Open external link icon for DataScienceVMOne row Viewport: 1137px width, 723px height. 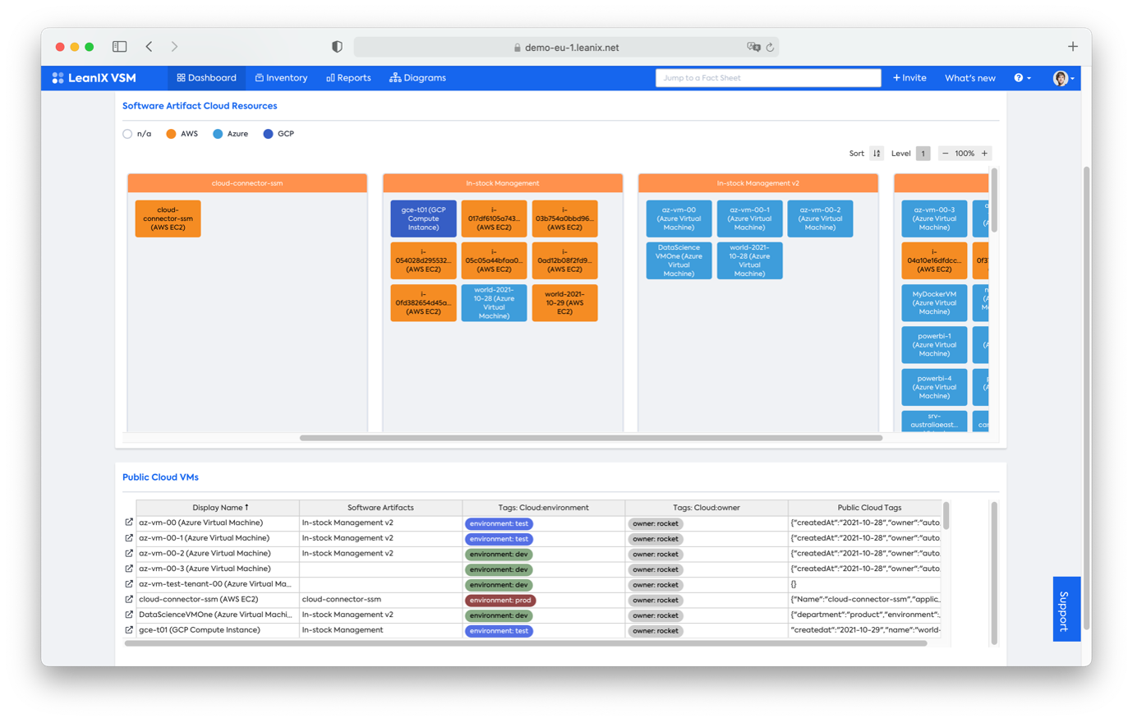129,615
